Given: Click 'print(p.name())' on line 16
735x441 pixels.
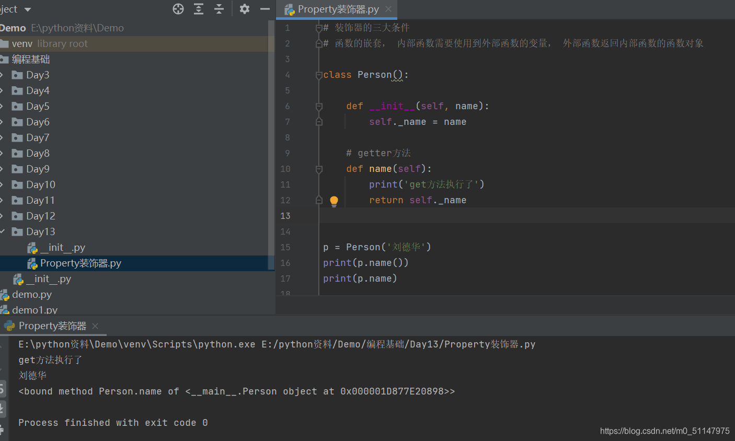Looking at the screenshot, I should tap(366, 263).
